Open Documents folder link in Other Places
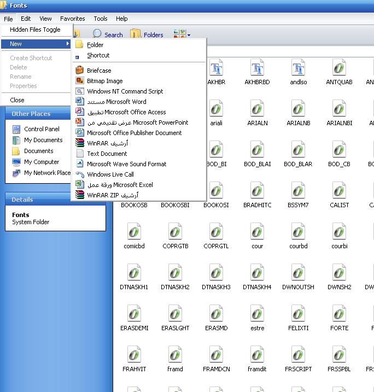Screen dimensions: 374x392 [33, 151]
